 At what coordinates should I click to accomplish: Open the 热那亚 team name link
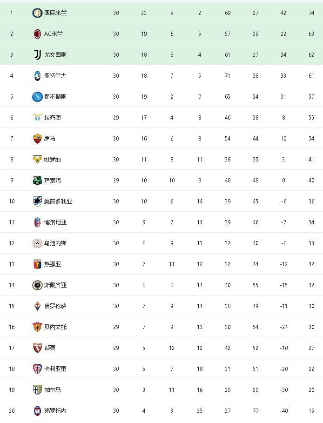(x=53, y=264)
